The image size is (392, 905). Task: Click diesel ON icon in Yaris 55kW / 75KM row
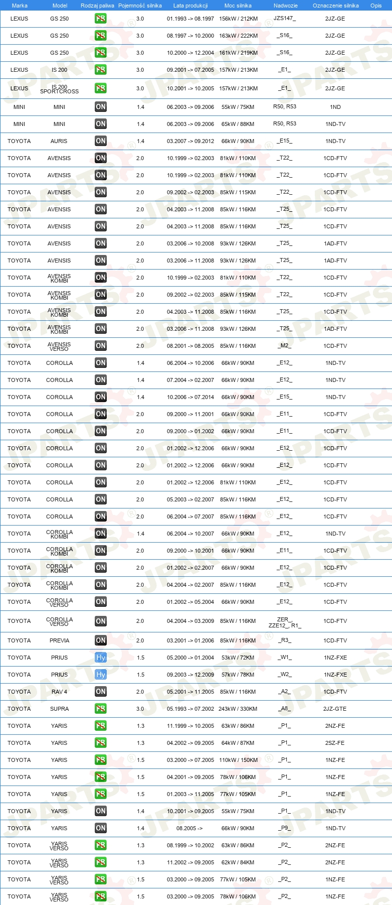[x=101, y=811]
